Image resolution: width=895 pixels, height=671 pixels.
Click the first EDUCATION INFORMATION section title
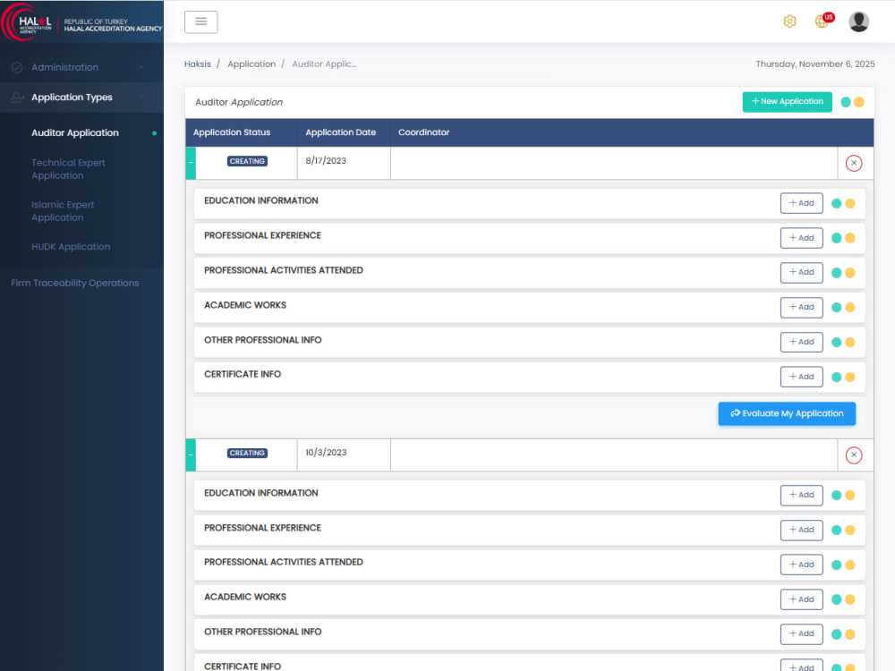click(x=260, y=200)
